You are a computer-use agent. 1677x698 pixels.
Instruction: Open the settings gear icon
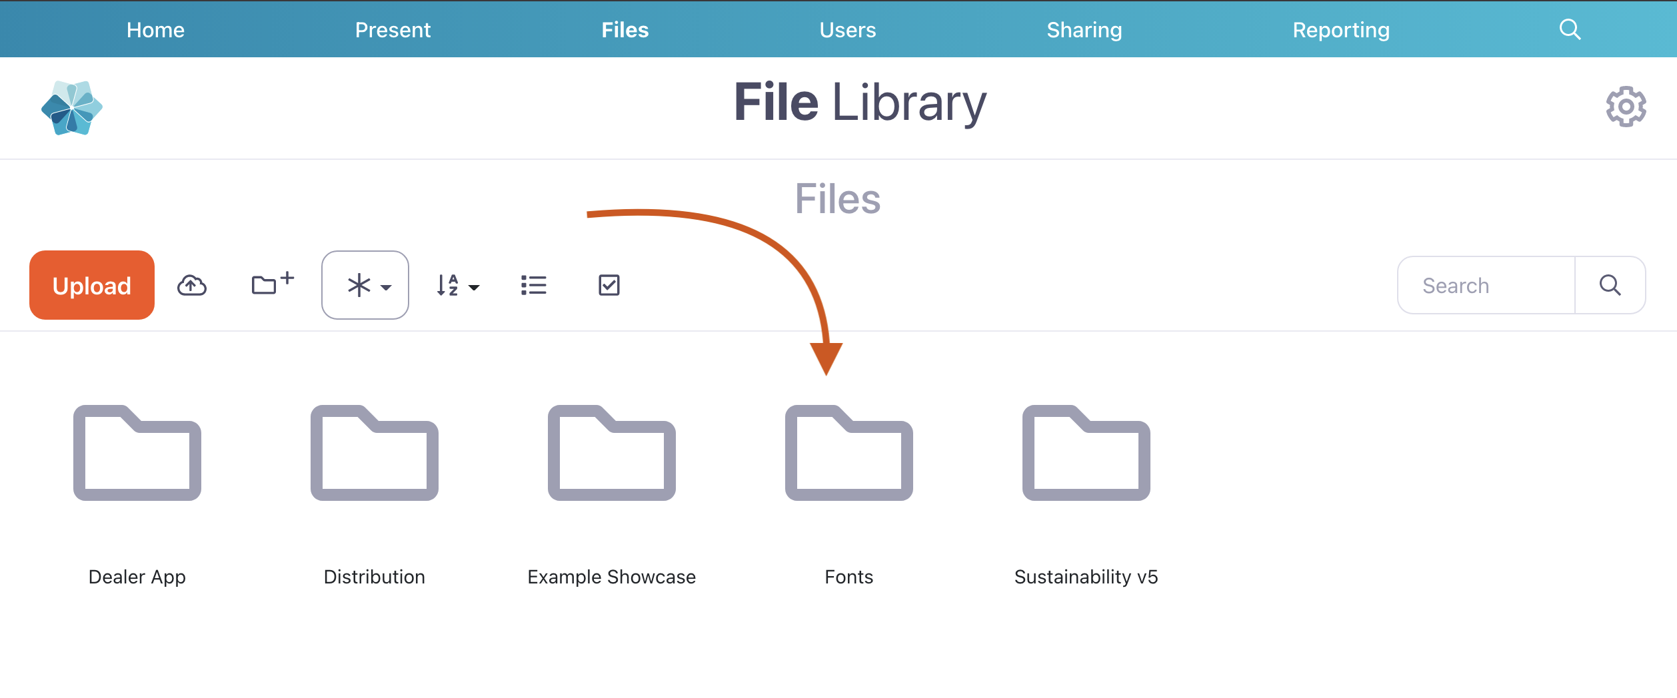click(1626, 107)
